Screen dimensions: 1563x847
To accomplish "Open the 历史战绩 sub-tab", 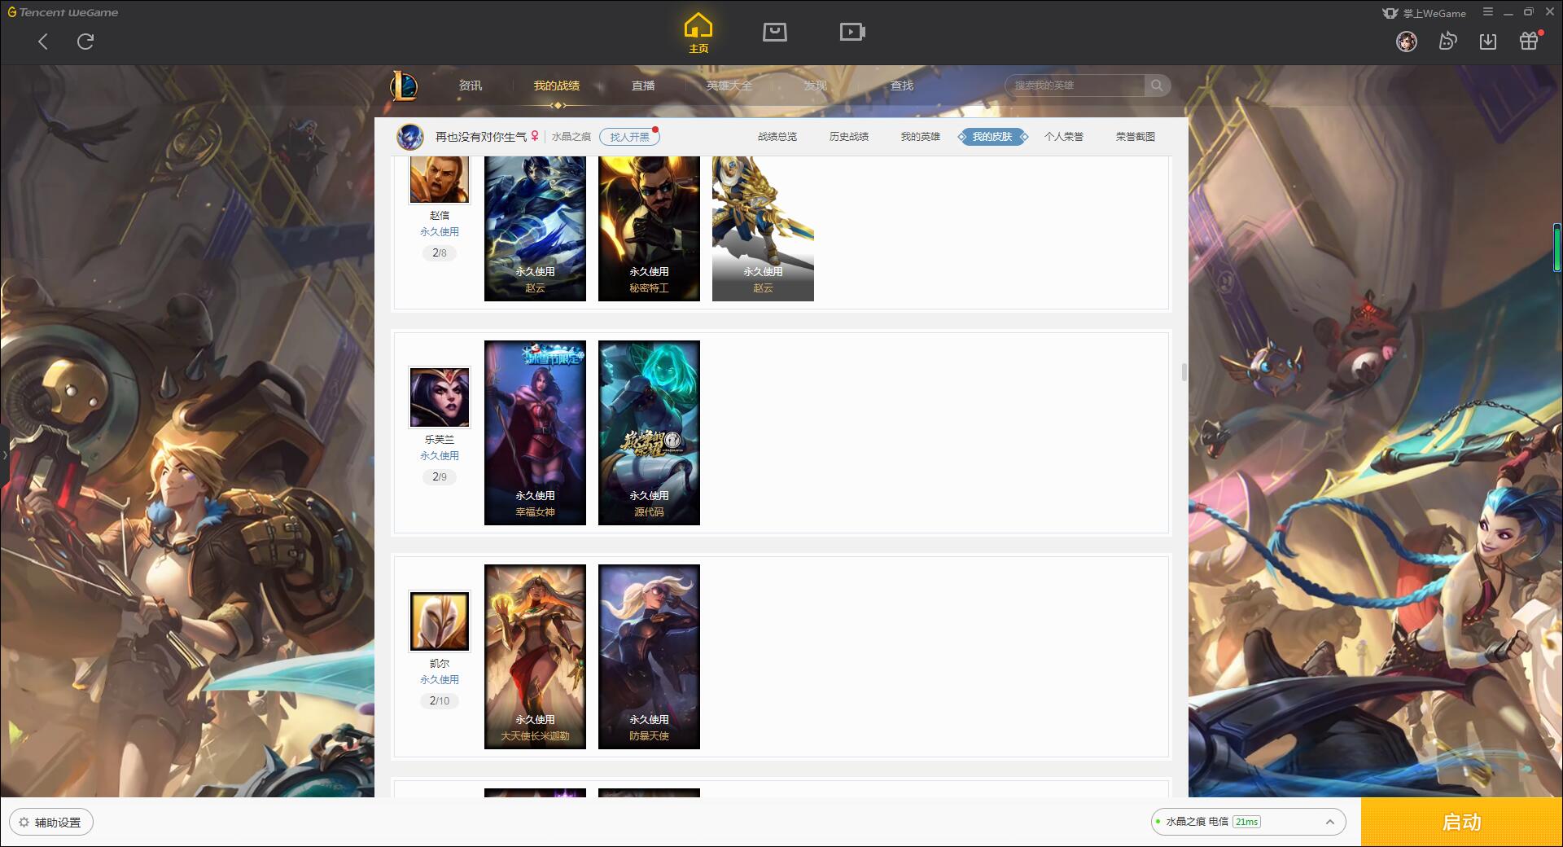I will point(849,137).
